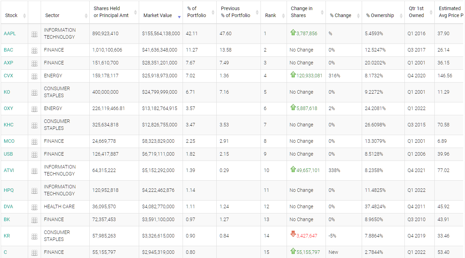The image size is (465, 258).
Task: Click green up arrow in CVX row
Action: (x=293, y=75)
